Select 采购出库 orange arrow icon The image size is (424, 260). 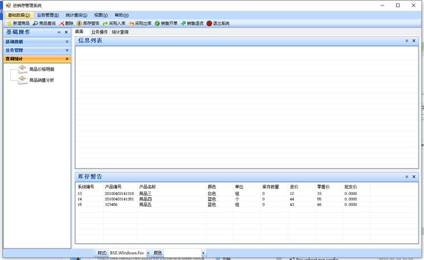(132, 23)
